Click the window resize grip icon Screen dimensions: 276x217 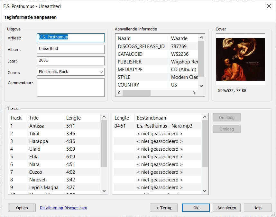[x=273, y=214]
